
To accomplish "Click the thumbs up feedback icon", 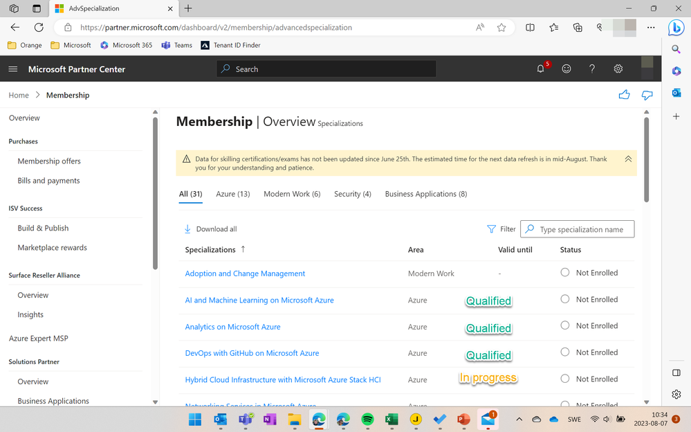I will (624, 95).
